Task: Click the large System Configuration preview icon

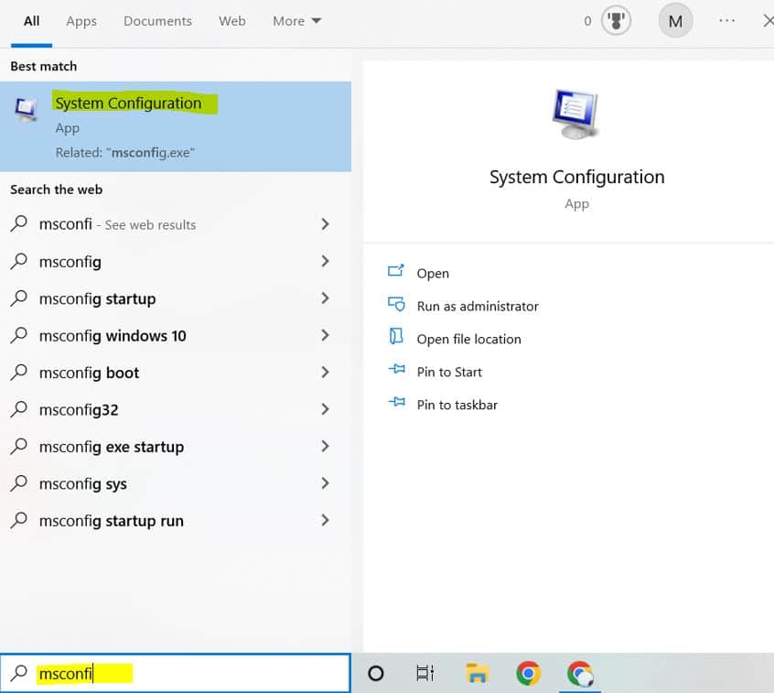Action: 575,114
